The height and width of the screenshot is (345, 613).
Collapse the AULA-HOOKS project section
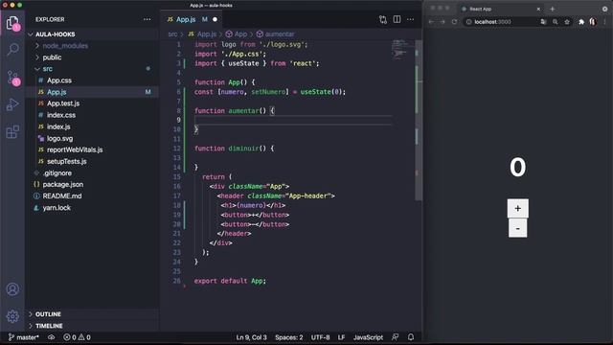pos(92,34)
